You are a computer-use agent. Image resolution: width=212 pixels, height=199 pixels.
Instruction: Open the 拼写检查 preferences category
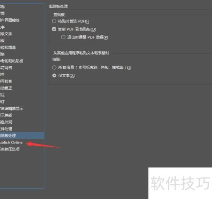click(22, 81)
